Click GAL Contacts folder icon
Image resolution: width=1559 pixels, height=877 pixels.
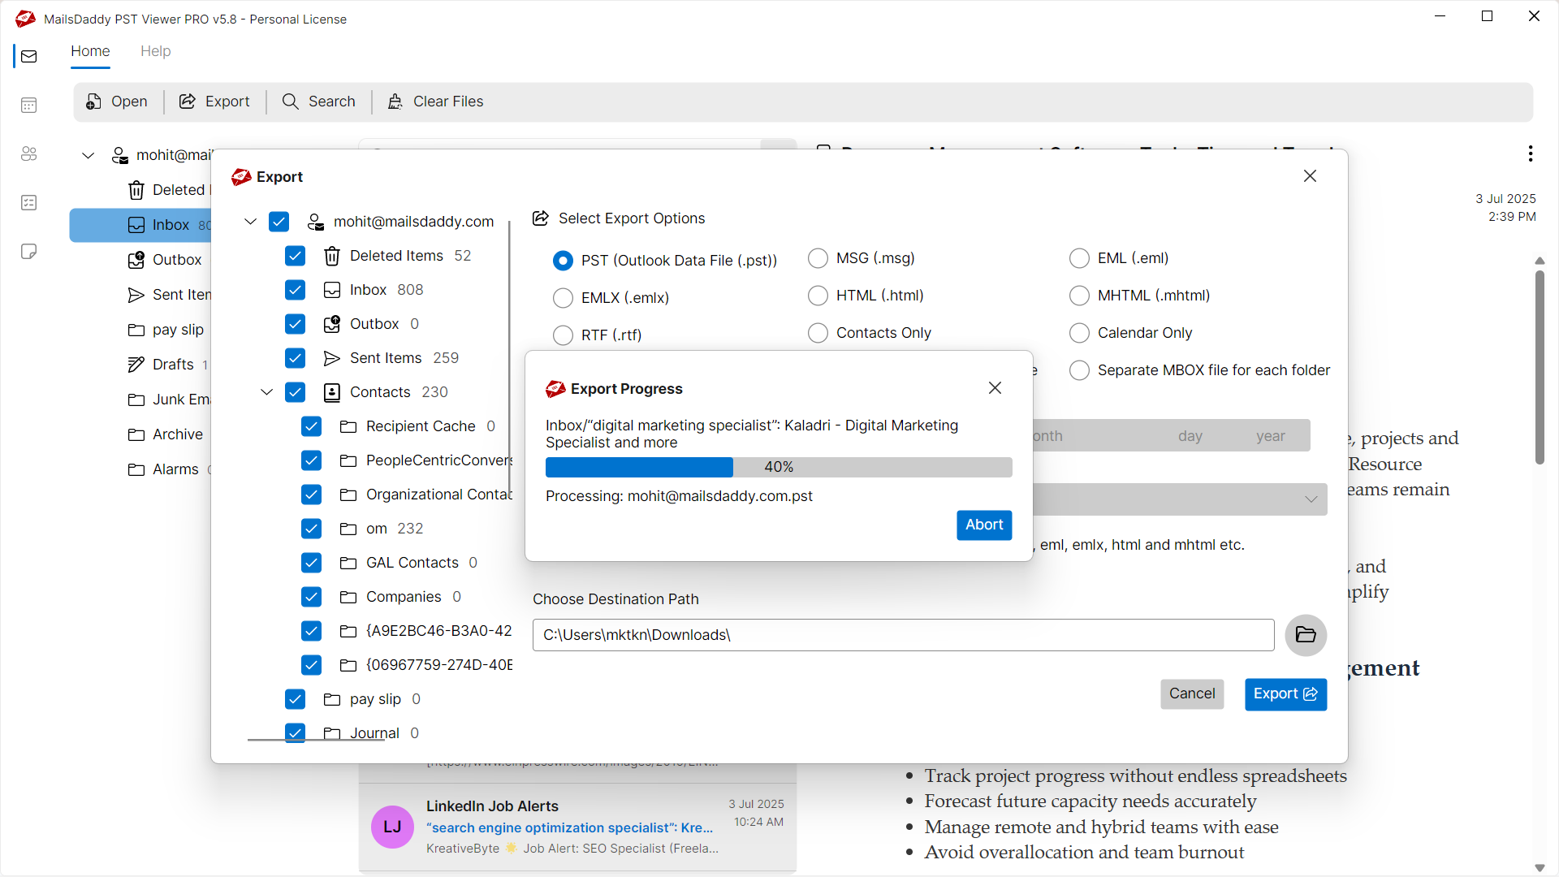click(x=348, y=563)
